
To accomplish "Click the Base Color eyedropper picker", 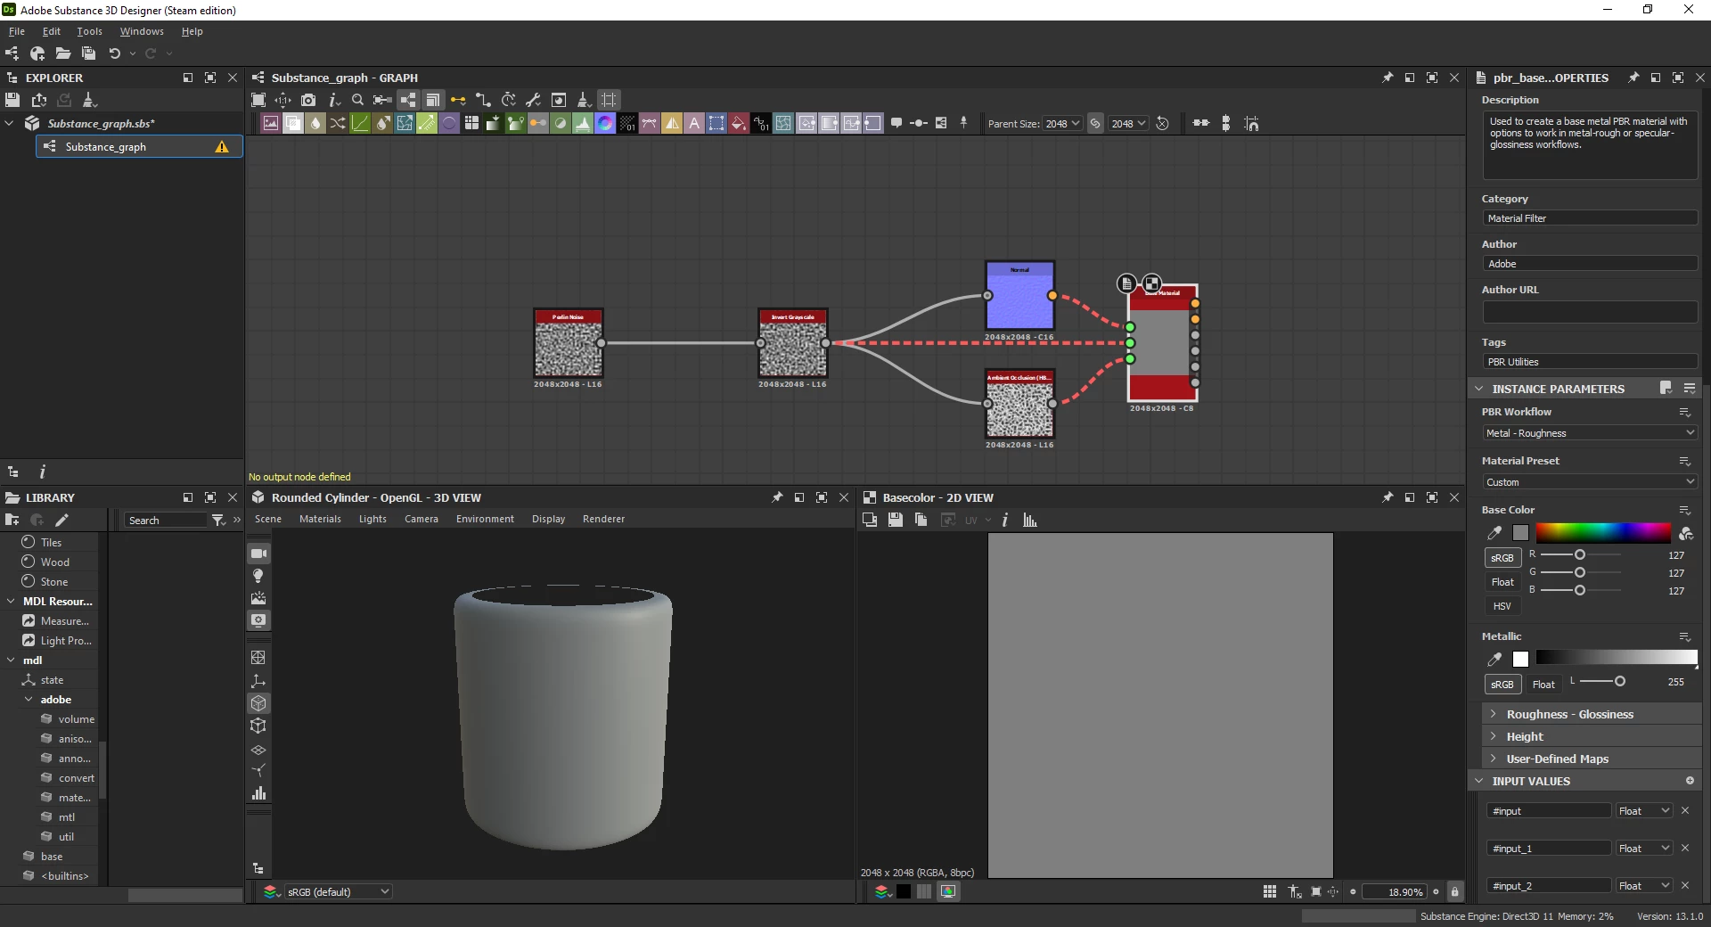I will 1494,533.
